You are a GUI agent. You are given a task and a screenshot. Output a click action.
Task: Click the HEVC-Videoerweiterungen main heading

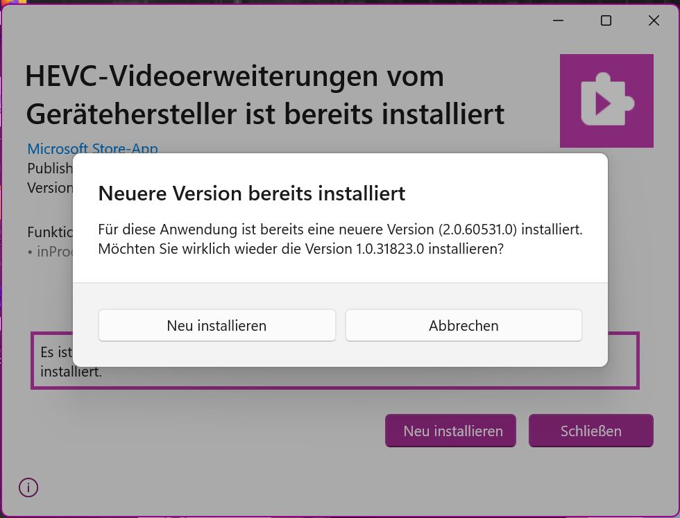(265, 95)
